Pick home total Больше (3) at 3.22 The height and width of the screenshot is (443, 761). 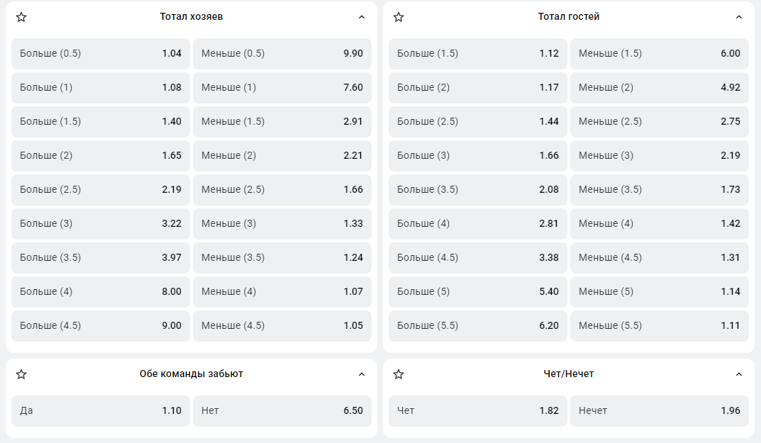click(101, 224)
